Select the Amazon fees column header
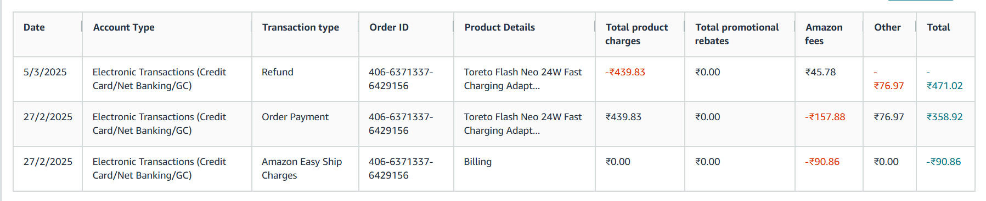Screen dimensions: 986x201 [824, 34]
